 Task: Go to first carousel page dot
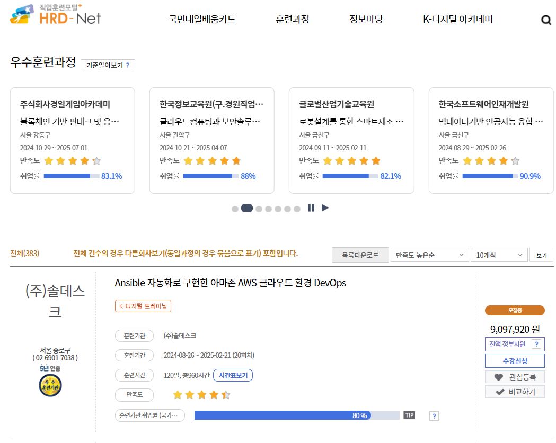point(235,209)
